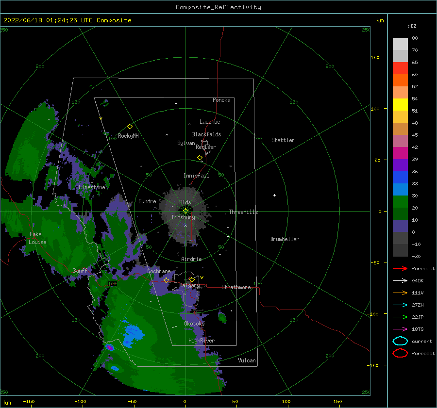Screen dimensions: 437x408
Task: Click the Sylvan label on map
Action: [186, 143]
